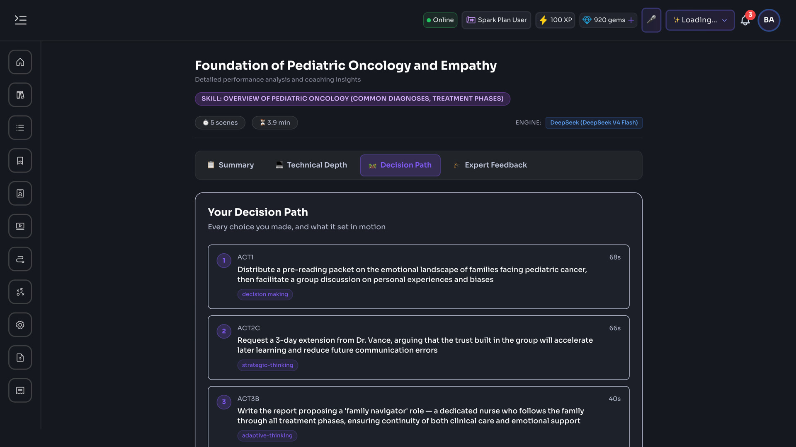Viewport: 796px width, 447px height.
Task: Switch to the Summary tab
Action: [231, 165]
